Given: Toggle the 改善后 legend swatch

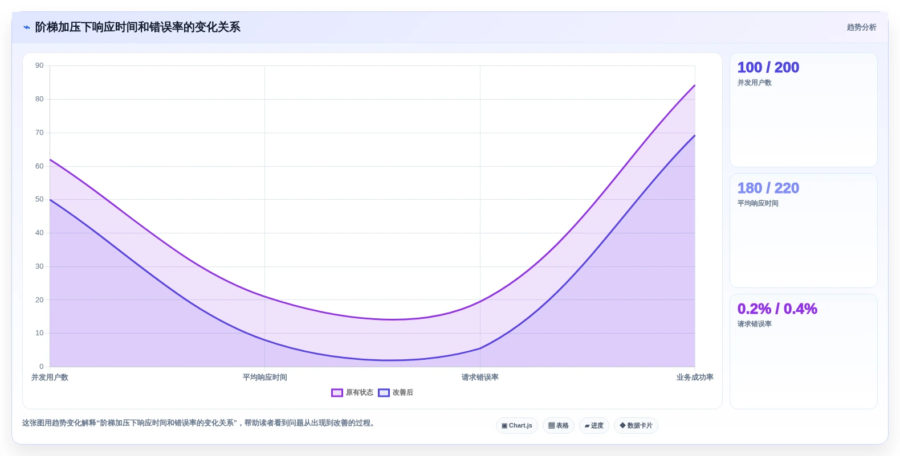Looking at the screenshot, I should click(384, 393).
